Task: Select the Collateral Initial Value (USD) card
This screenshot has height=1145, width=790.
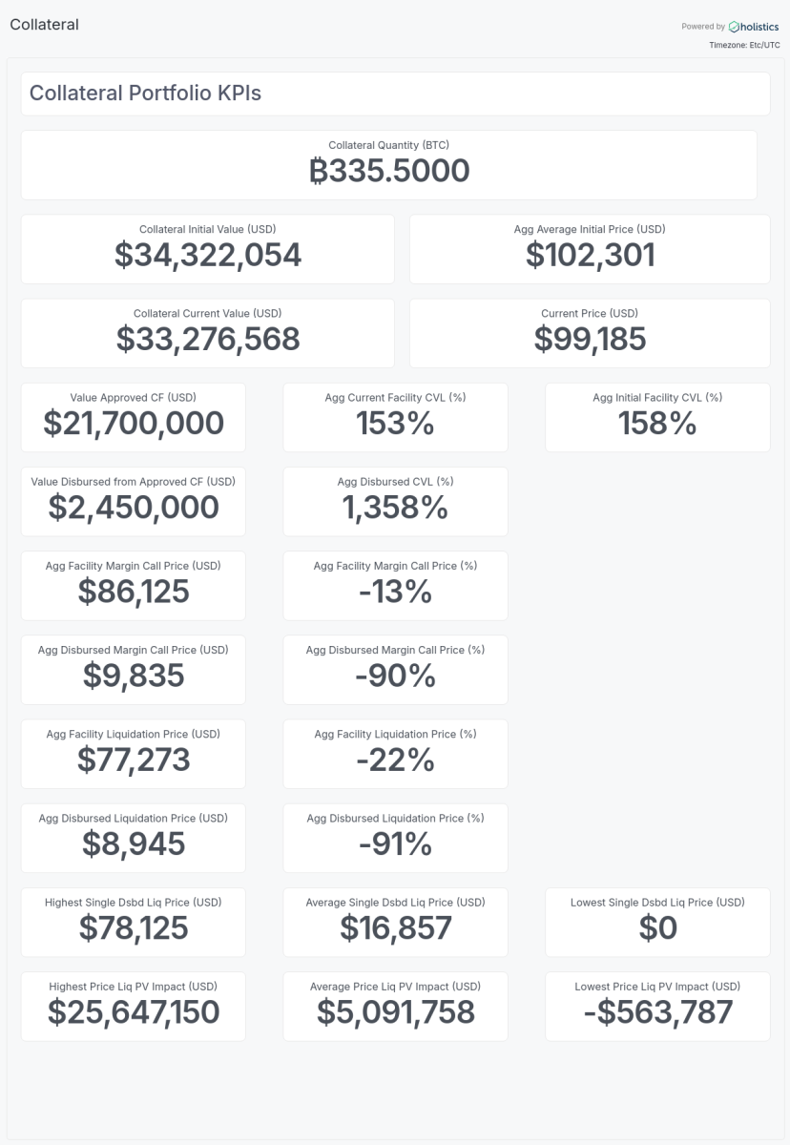Action: 207,249
